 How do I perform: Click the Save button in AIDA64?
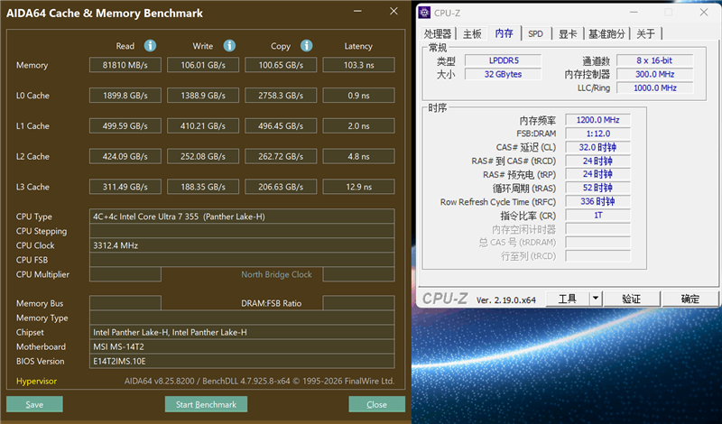pos(34,404)
